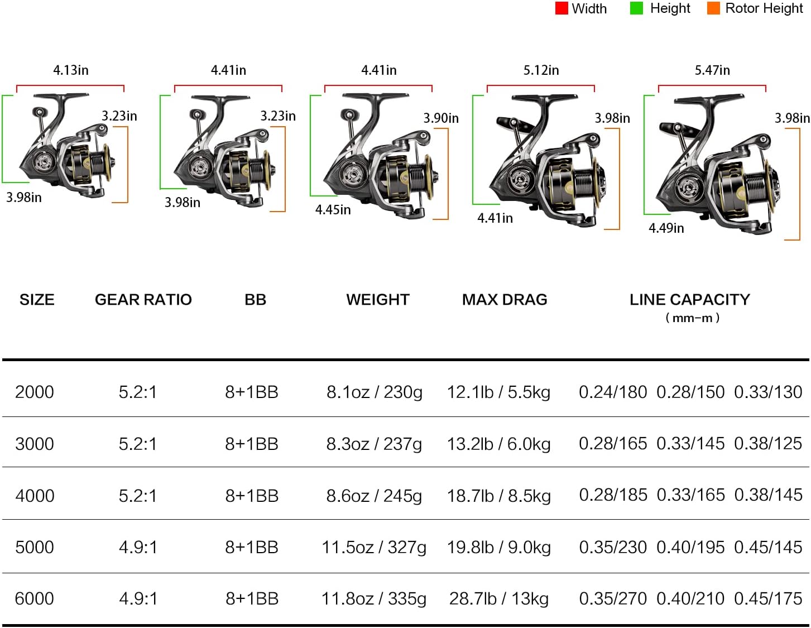Click the orange Rotor Height legend swatch
The image size is (811, 628).
tap(713, 8)
